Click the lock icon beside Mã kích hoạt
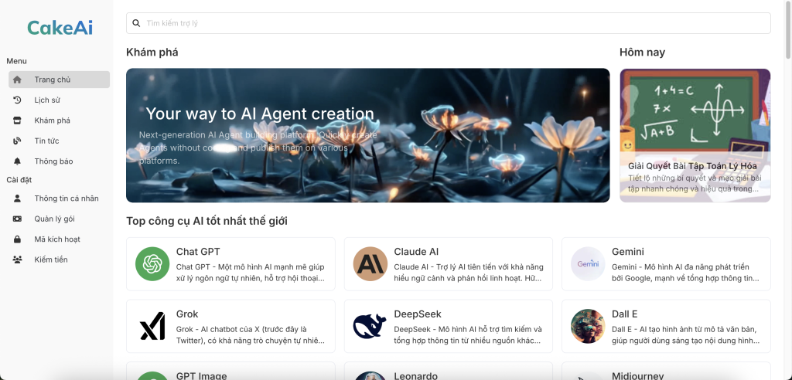Image resolution: width=792 pixels, height=380 pixels. pyautogui.click(x=17, y=239)
